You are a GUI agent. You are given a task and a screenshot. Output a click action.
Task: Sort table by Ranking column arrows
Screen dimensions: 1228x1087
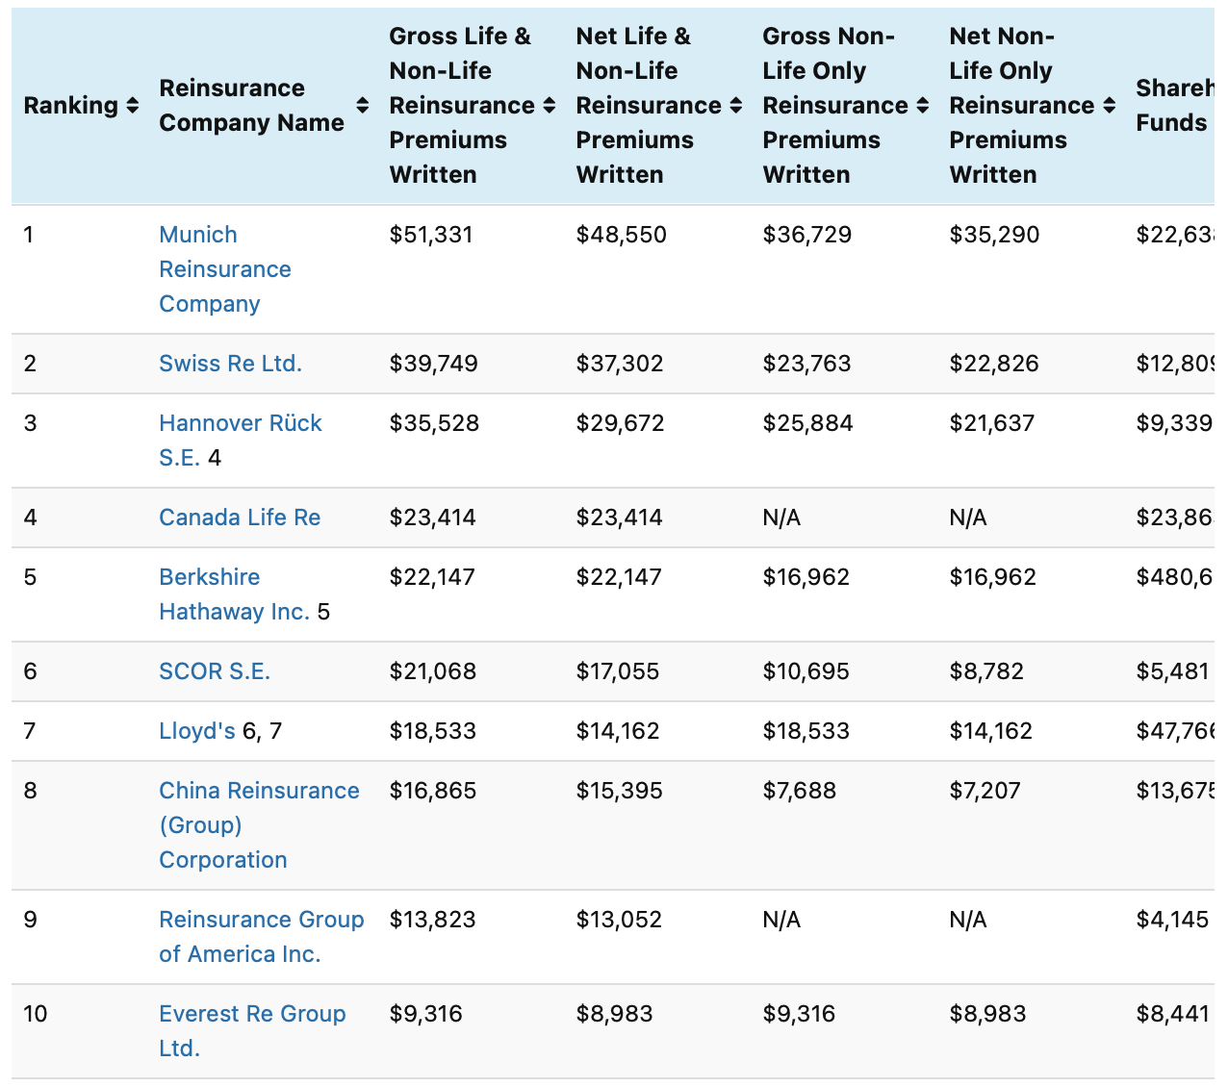pos(133,106)
